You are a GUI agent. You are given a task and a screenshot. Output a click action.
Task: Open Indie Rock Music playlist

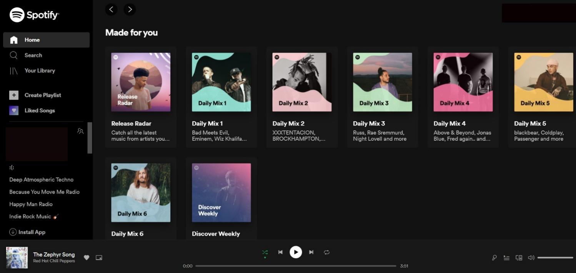click(x=34, y=216)
